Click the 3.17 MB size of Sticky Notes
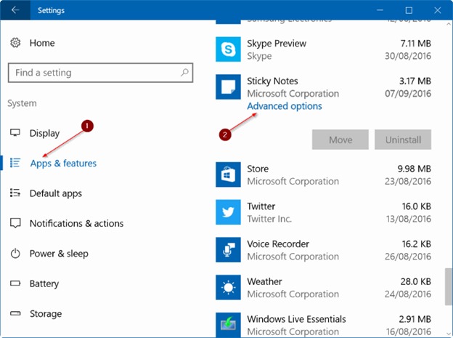Screen dimensions: 453x338 415,81
